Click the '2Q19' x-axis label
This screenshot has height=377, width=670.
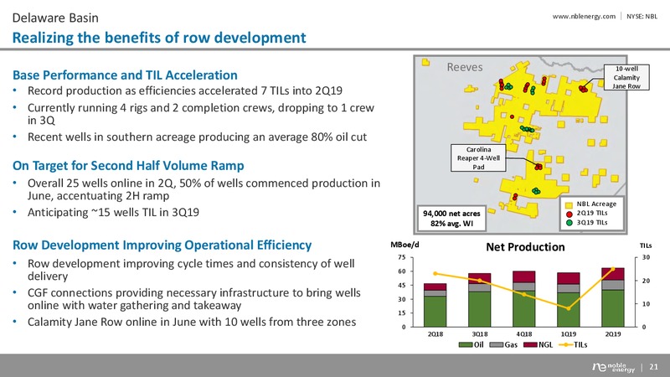click(x=613, y=334)
